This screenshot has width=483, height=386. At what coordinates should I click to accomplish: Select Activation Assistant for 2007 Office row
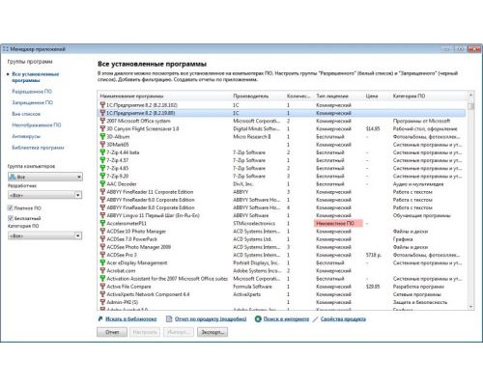point(167,279)
